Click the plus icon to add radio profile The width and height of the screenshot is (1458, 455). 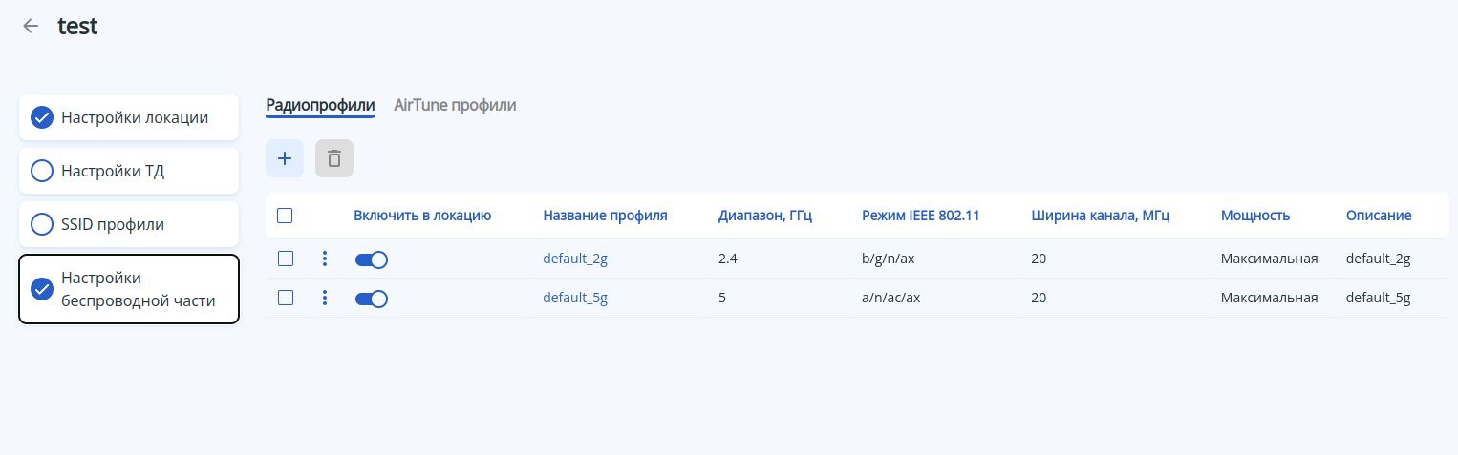coord(284,158)
